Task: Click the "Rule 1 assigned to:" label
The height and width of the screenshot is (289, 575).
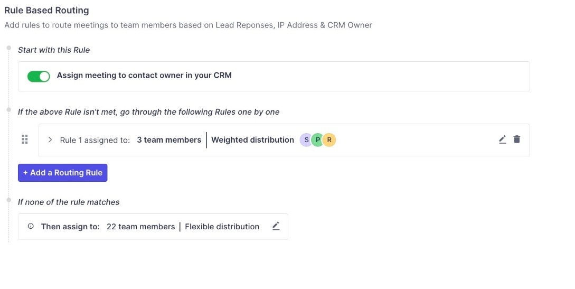Action: coord(95,140)
